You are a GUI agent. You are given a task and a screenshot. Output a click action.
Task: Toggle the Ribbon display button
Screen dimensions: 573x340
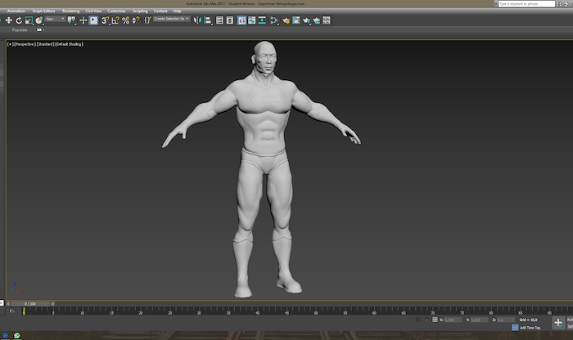click(241, 20)
